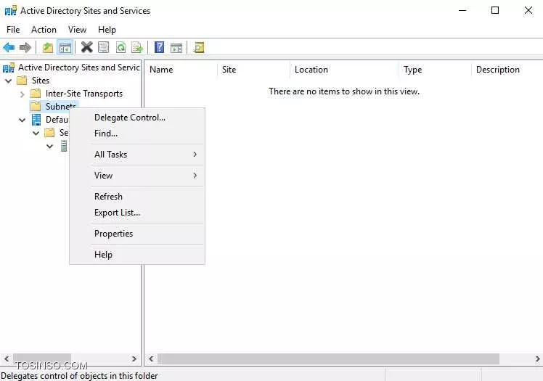Viewport: 543px width, 381px height.
Task: Click the Forward arrow toolbar icon
Action: [x=25, y=47]
